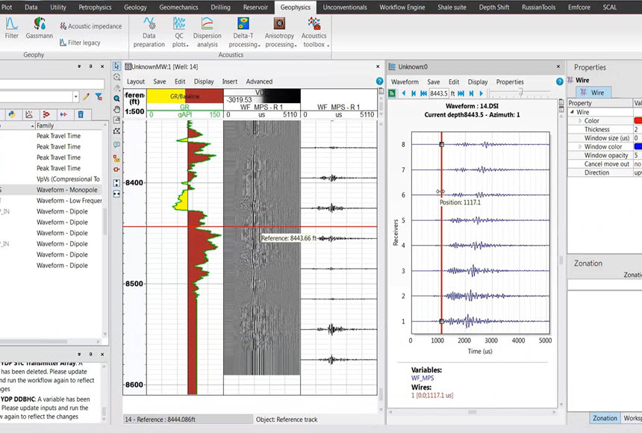This screenshot has width=642, height=433.
Task: Select the Waveform - Monopole row
Action: [51, 190]
